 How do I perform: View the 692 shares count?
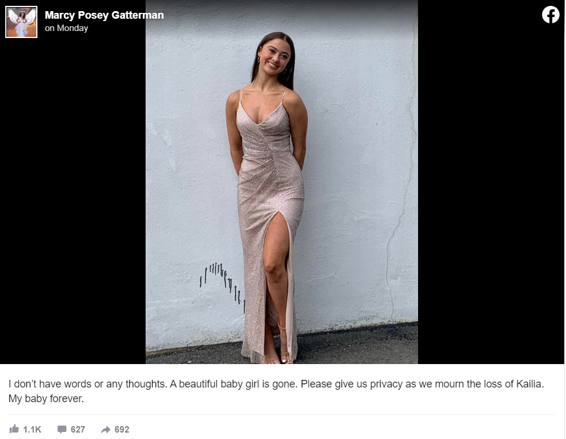coord(122,429)
